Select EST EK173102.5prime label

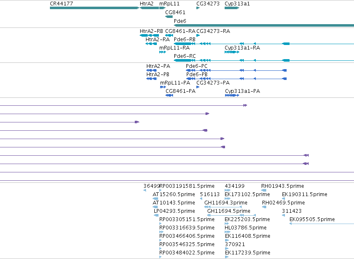pos(247,194)
